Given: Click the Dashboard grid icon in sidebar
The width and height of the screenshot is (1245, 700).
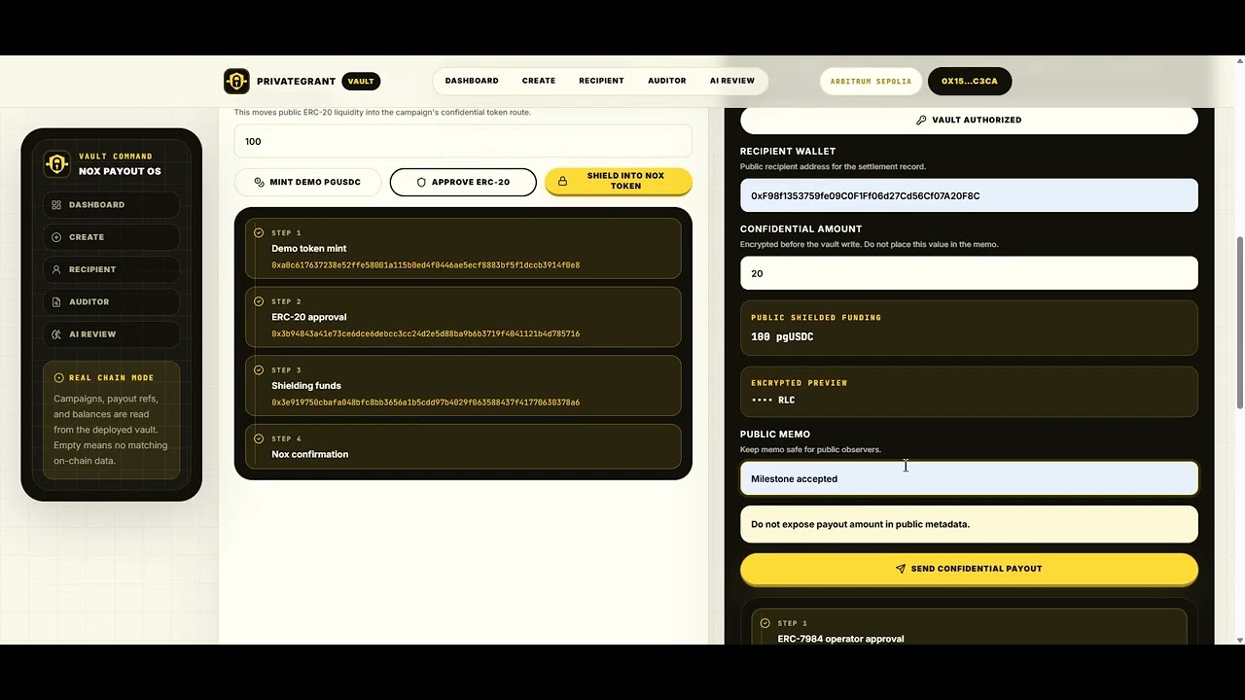Looking at the screenshot, I should 56,205.
